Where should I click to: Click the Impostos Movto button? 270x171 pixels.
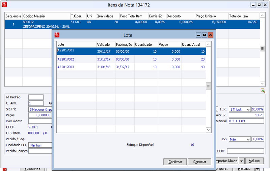pyautogui.click(x=226, y=161)
